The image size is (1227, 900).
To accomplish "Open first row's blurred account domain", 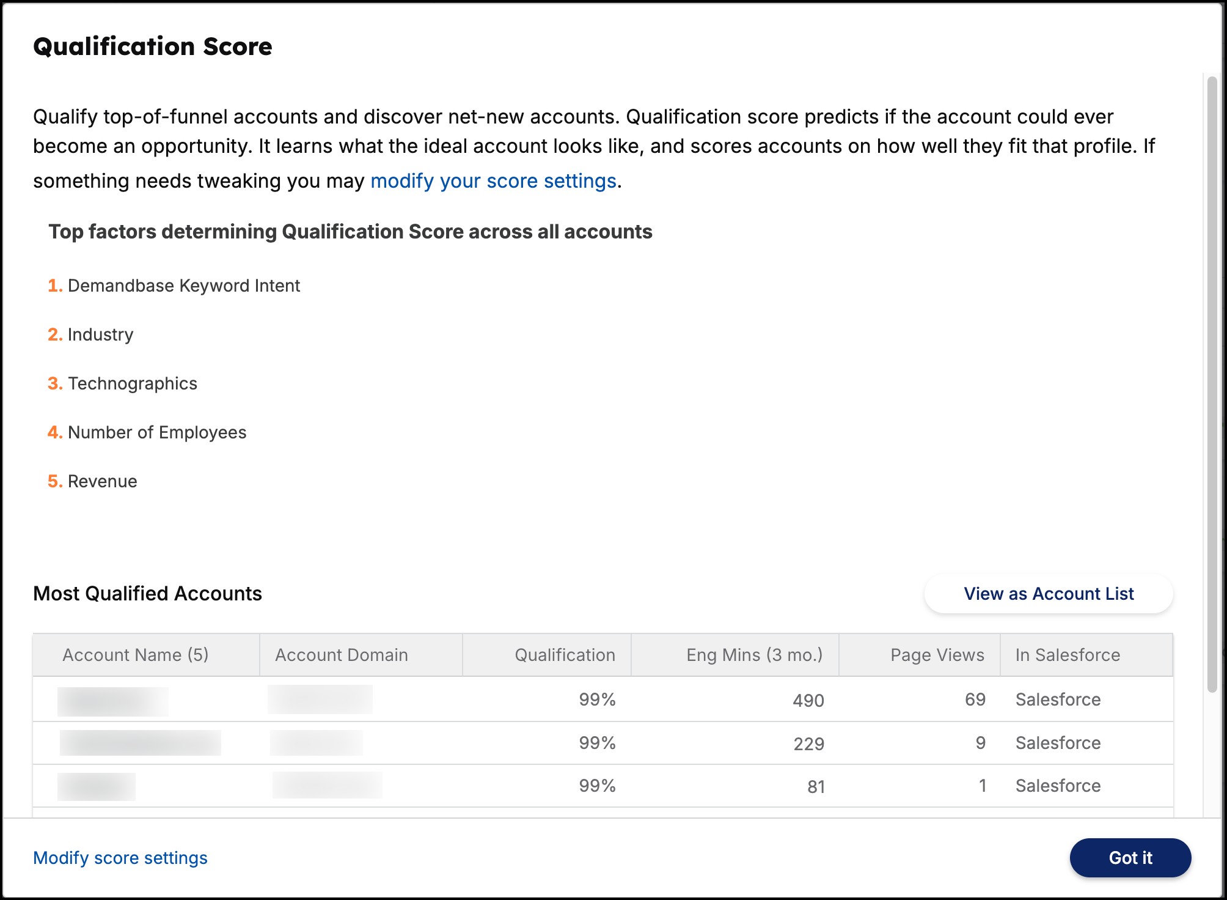I will pyautogui.click(x=320, y=699).
